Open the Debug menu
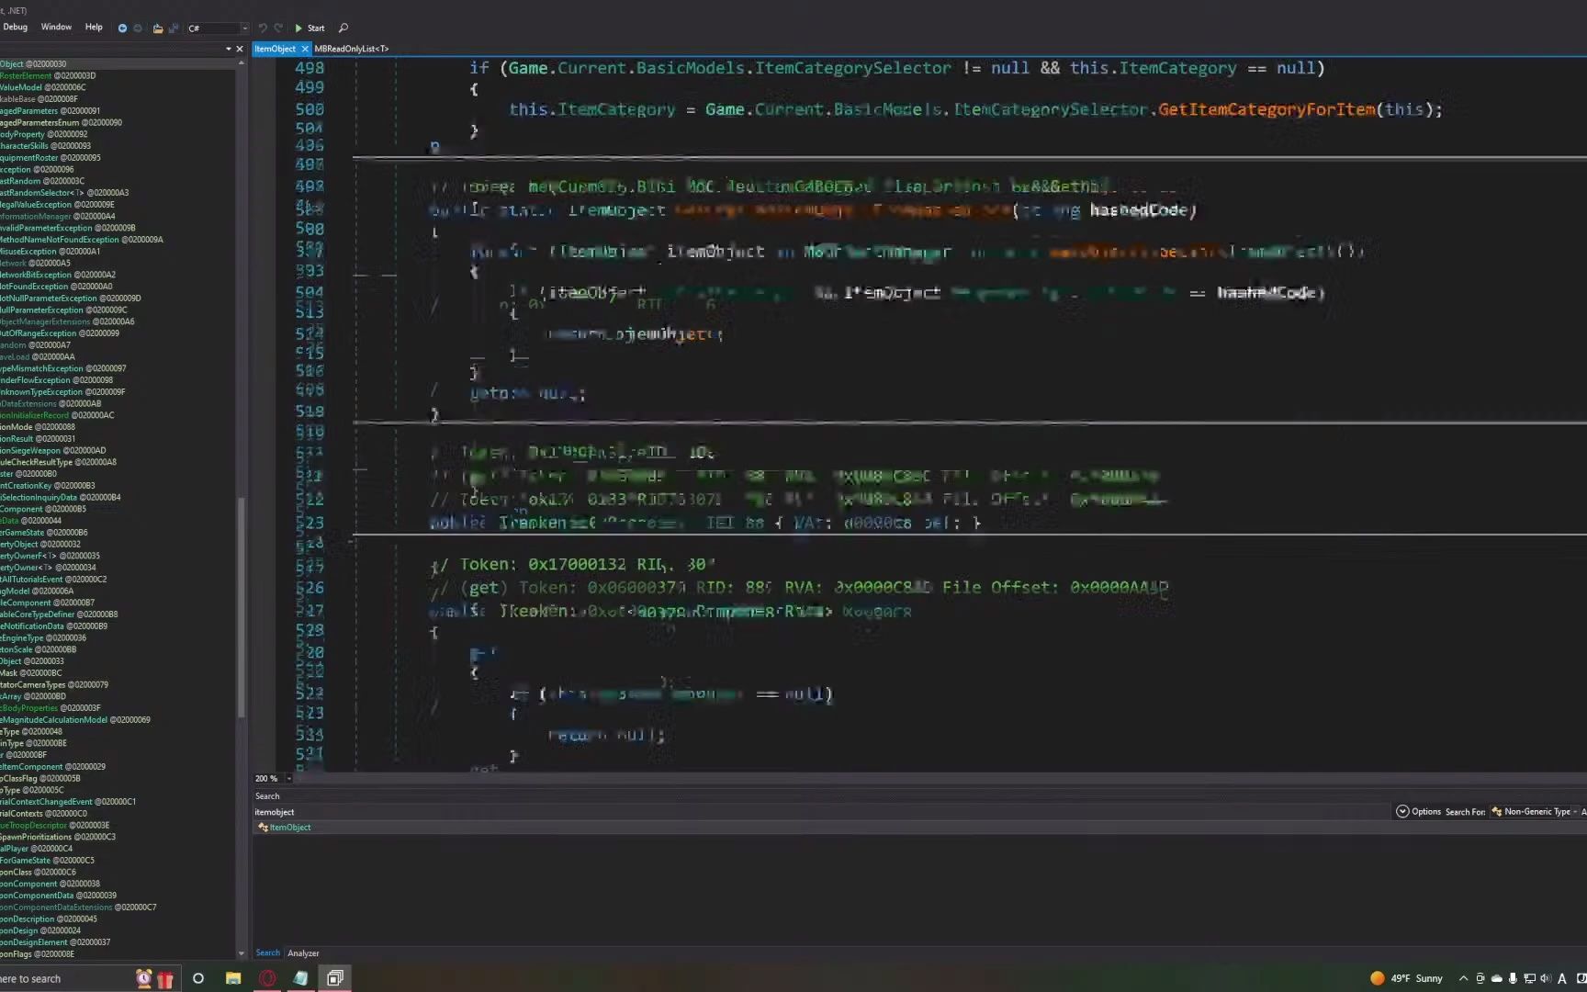 (x=15, y=27)
